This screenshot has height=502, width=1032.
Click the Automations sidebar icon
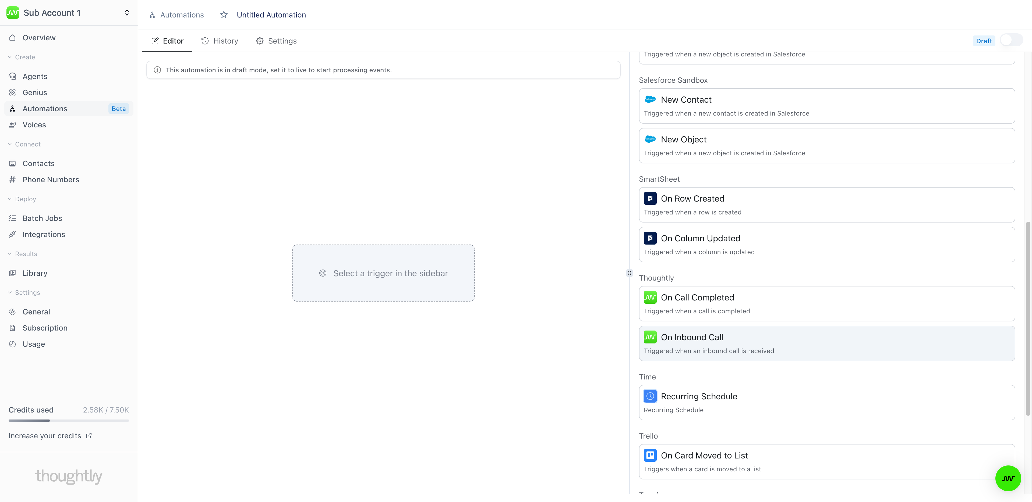point(12,109)
